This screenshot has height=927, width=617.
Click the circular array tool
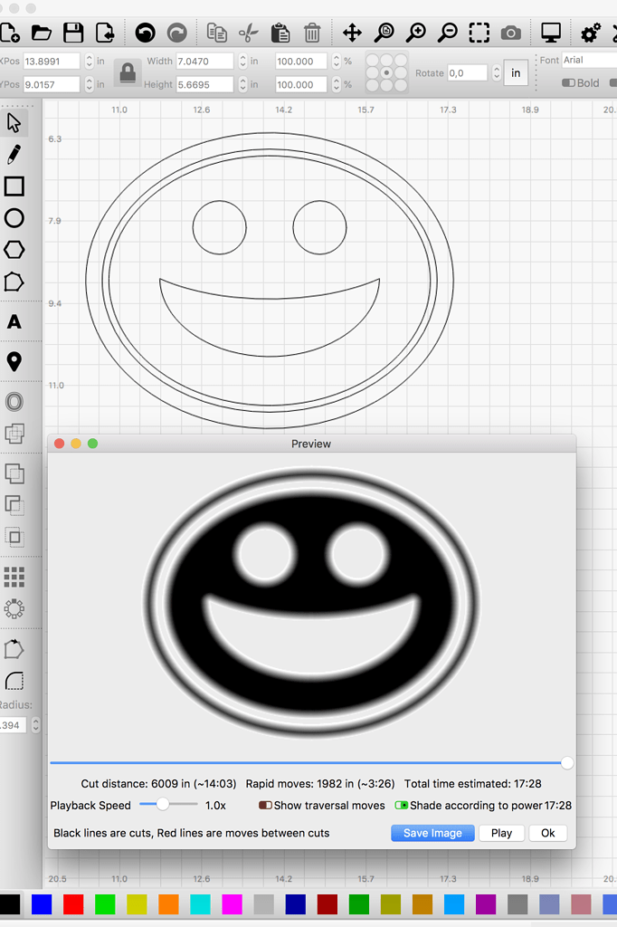click(x=14, y=609)
